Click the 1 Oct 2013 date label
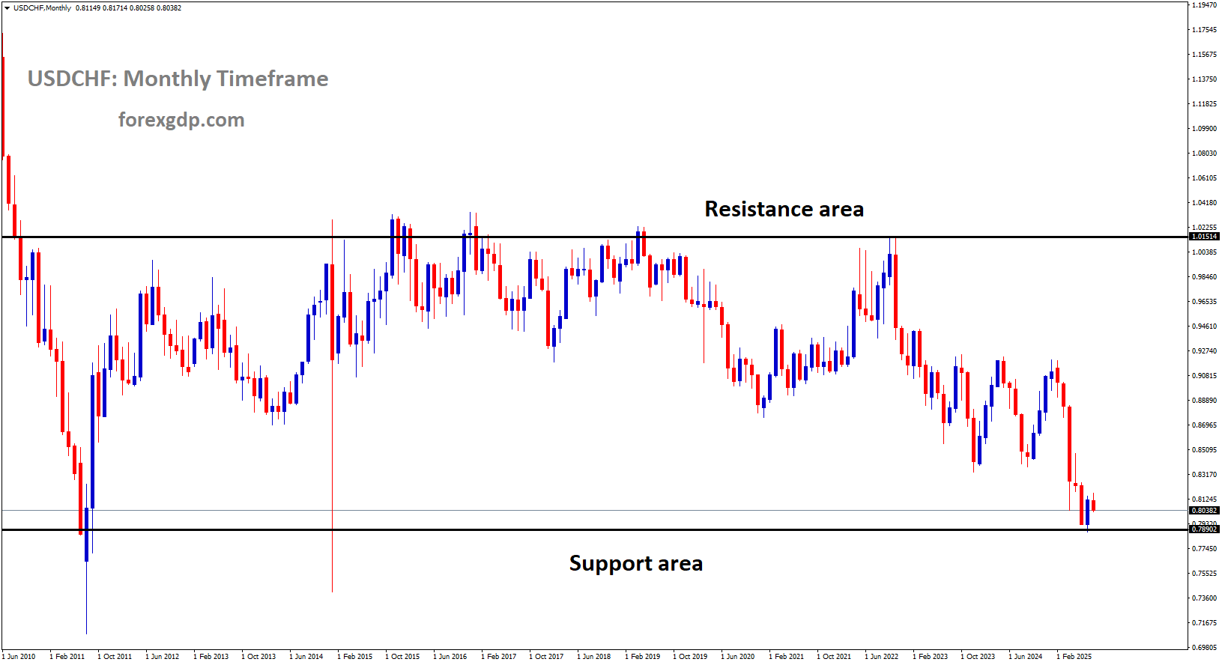Viewport: 1222px width, 665px height. click(x=258, y=657)
